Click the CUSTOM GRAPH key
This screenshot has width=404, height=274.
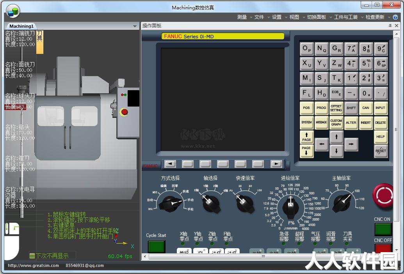point(336,123)
